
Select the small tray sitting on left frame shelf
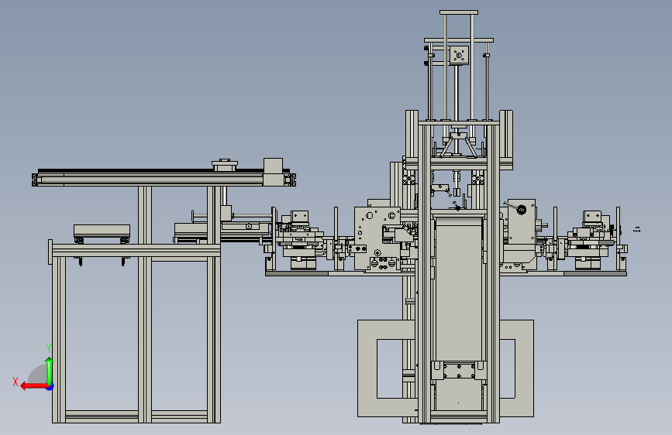[102, 231]
